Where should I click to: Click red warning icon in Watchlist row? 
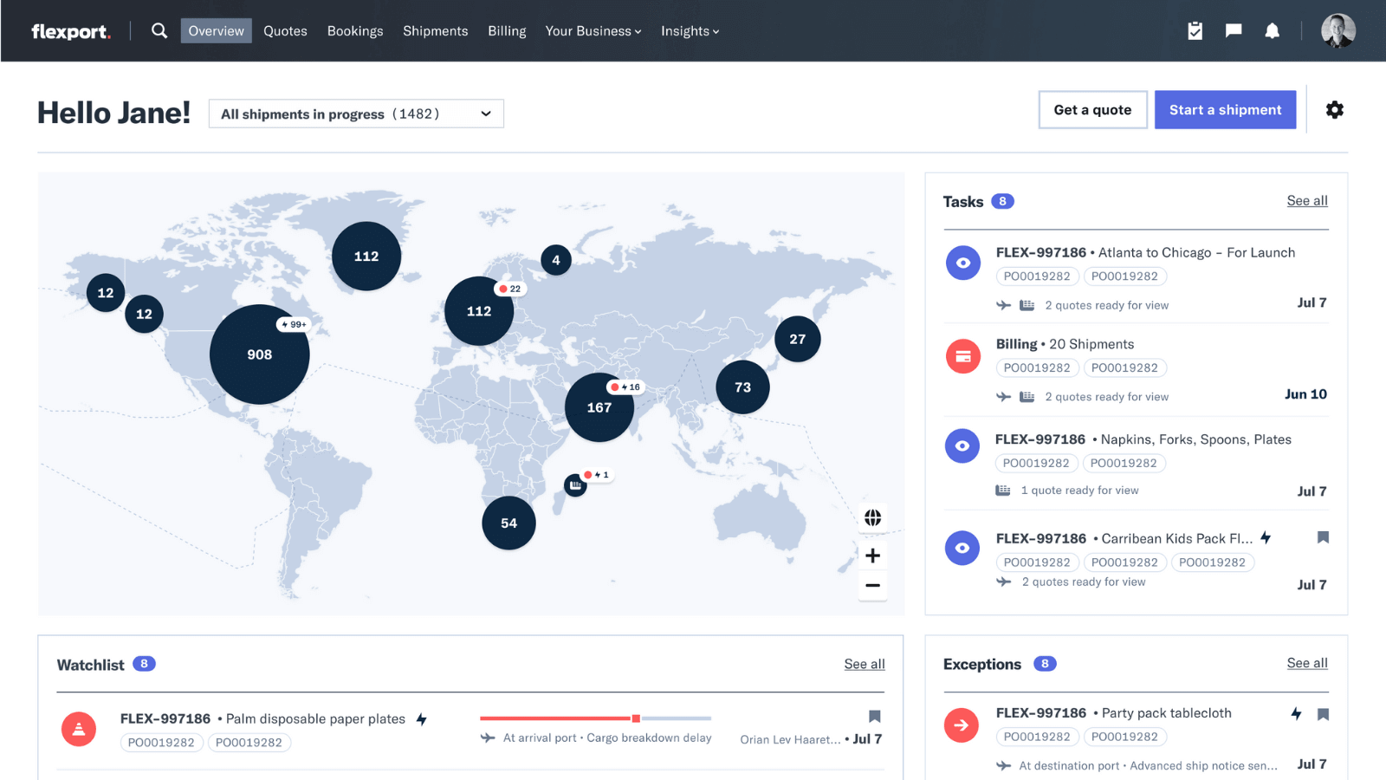click(x=79, y=729)
